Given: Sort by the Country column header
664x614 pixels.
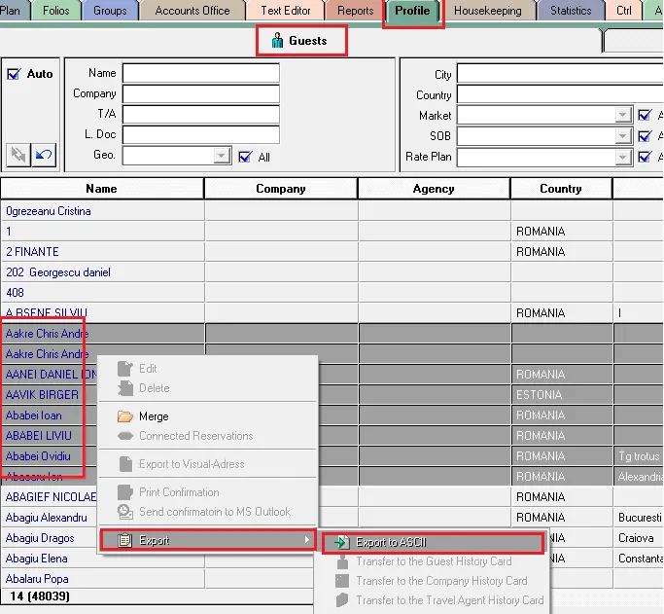Looking at the screenshot, I should click(561, 189).
